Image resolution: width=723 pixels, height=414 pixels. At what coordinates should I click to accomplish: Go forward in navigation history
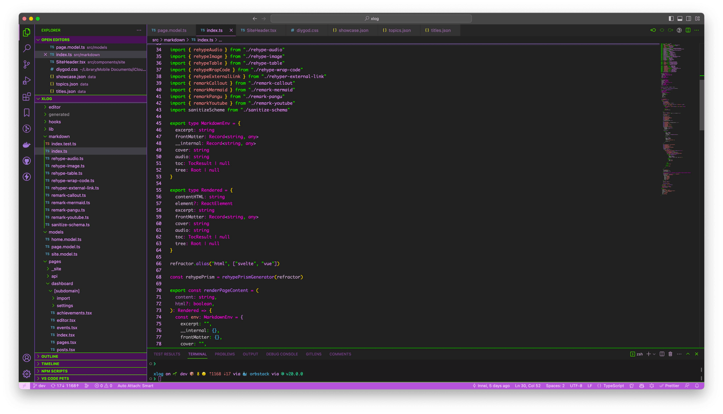(264, 18)
